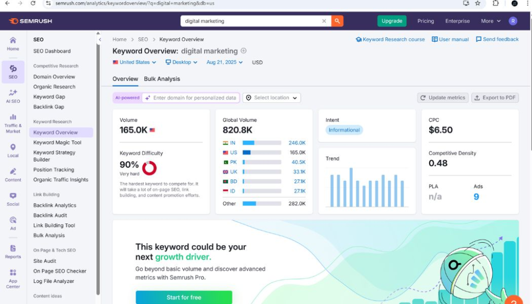Viewport: 532px width, 304px height.
Task: Click browser reload icon
Action: 33,4
